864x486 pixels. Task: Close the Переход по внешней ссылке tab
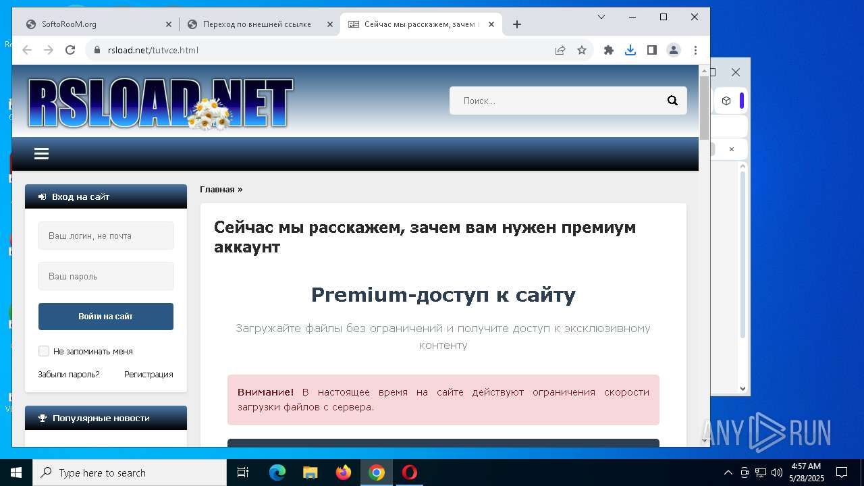(x=330, y=24)
